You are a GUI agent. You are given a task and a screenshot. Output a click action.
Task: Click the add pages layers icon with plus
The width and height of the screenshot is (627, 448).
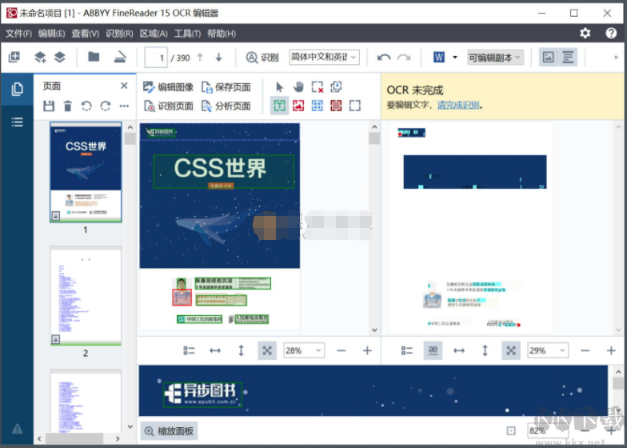40,58
